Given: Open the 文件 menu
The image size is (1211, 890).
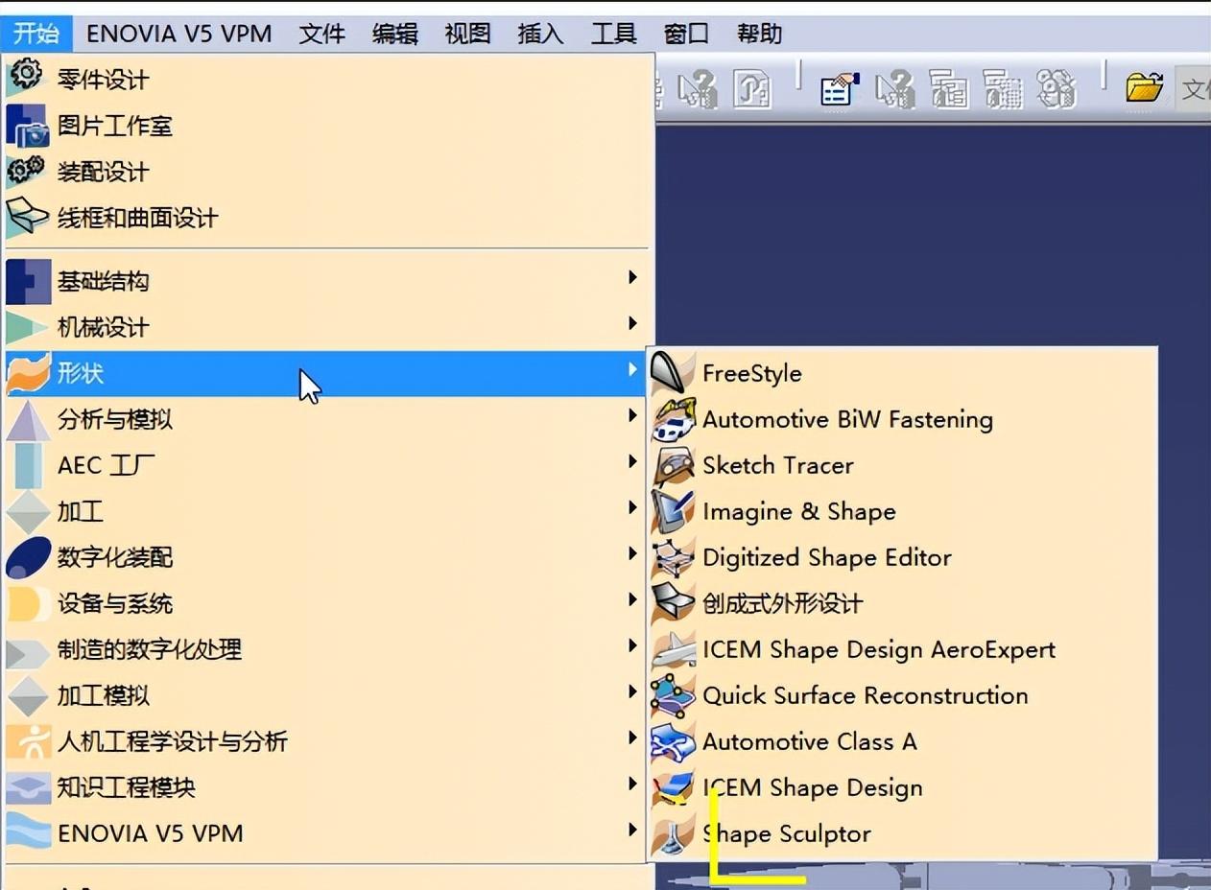Looking at the screenshot, I should pos(321,34).
